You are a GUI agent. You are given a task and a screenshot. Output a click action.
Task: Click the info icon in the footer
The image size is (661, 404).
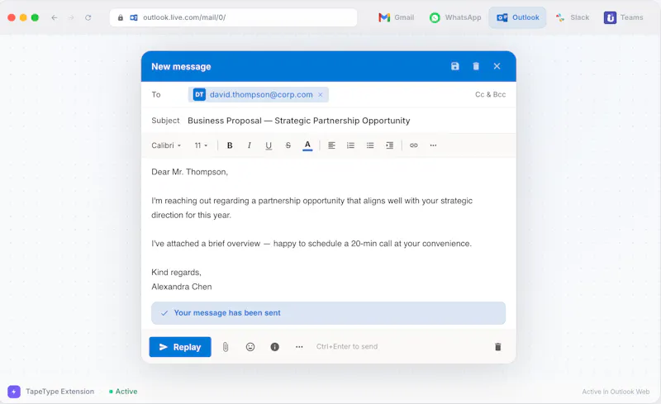[275, 347]
